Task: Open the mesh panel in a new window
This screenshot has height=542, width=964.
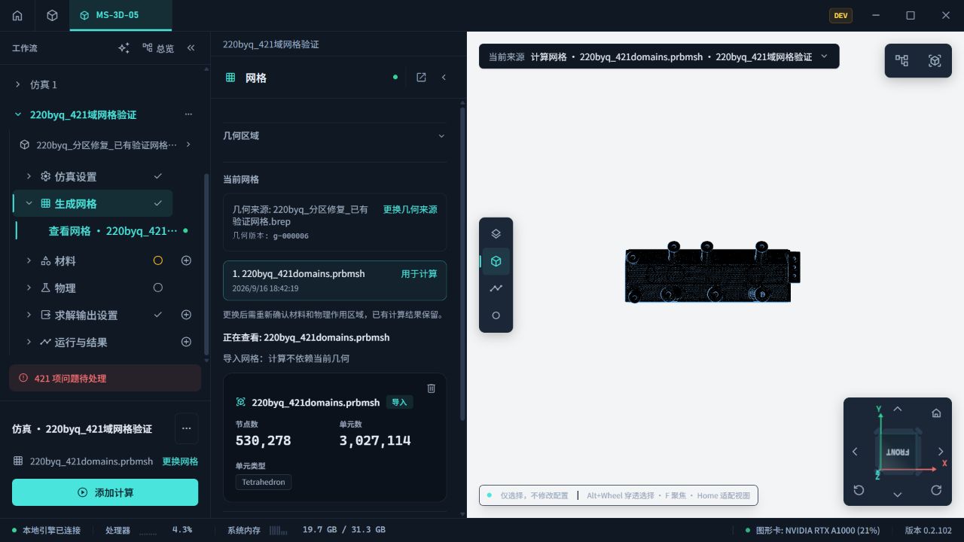Action: pyautogui.click(x=421, y=77)
